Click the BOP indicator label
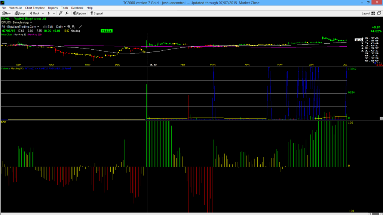 coord(3,122)
